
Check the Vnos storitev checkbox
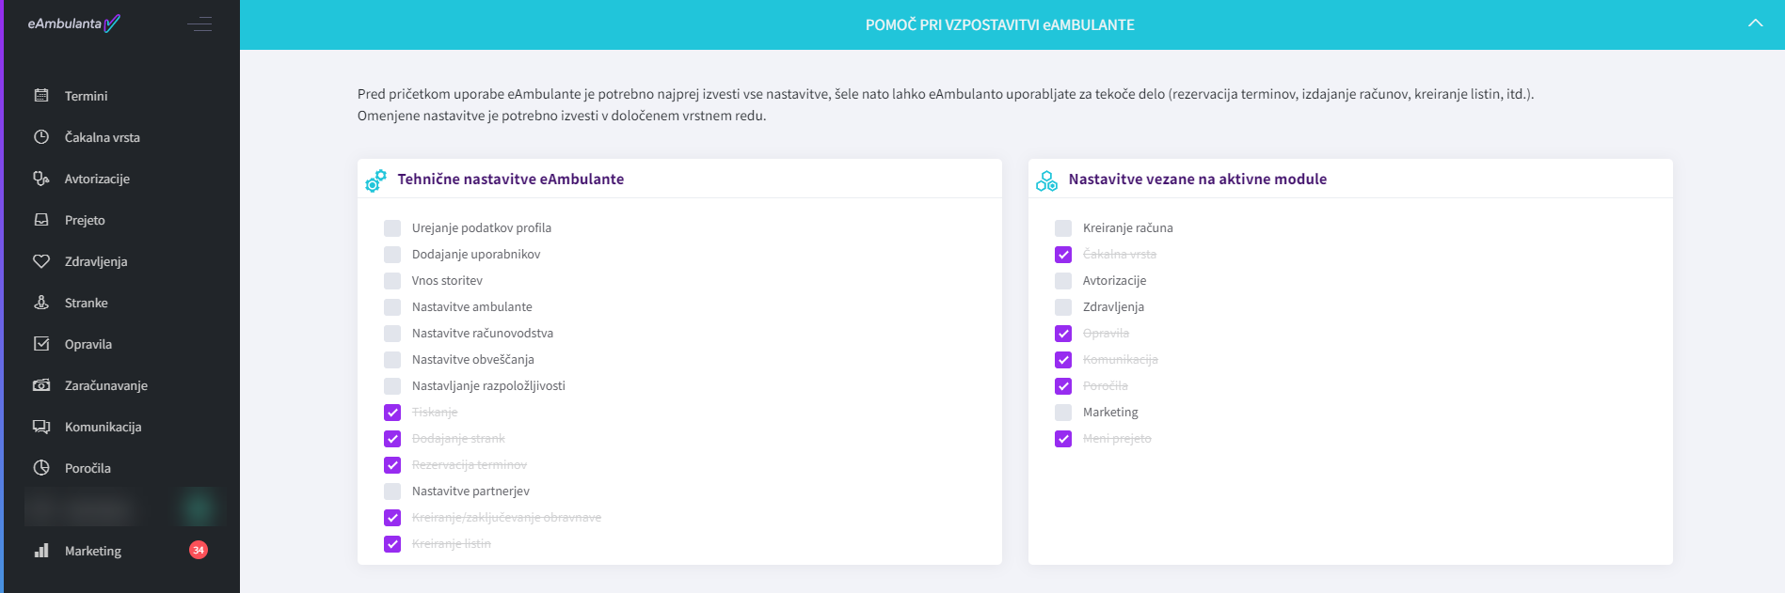click(392, 281)
